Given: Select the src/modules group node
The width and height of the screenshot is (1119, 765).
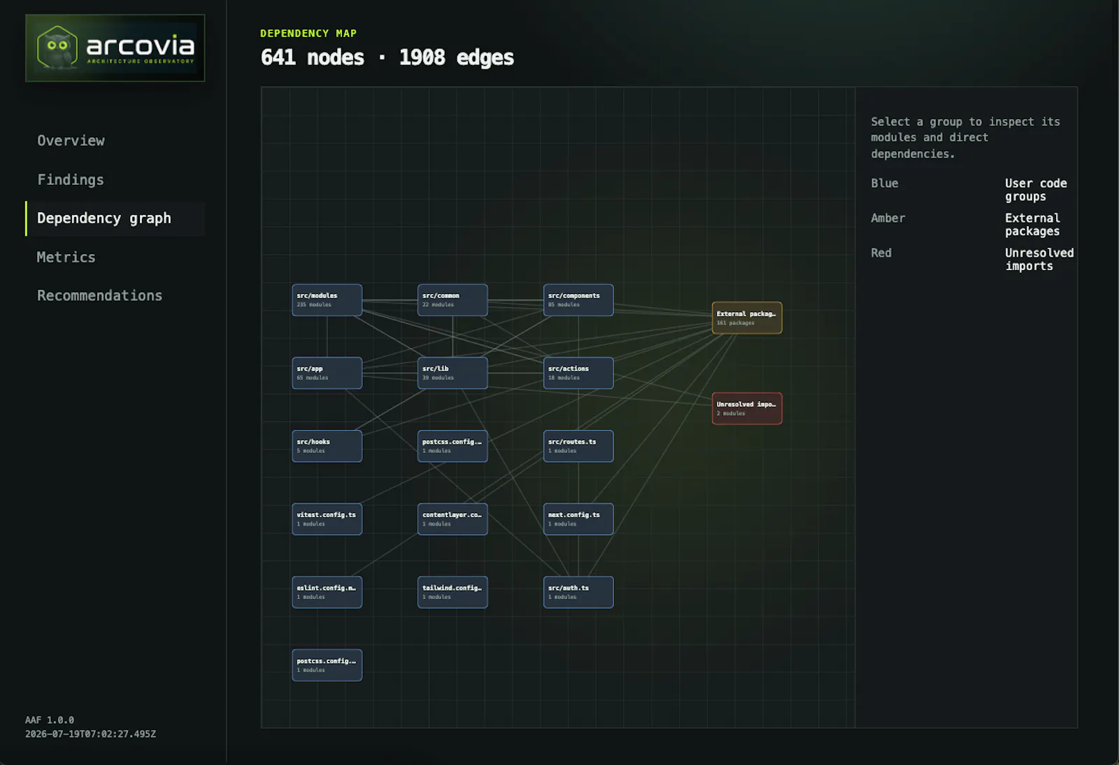Looking at the screenshot, I should pyautogui.click(x=327, y=300).
